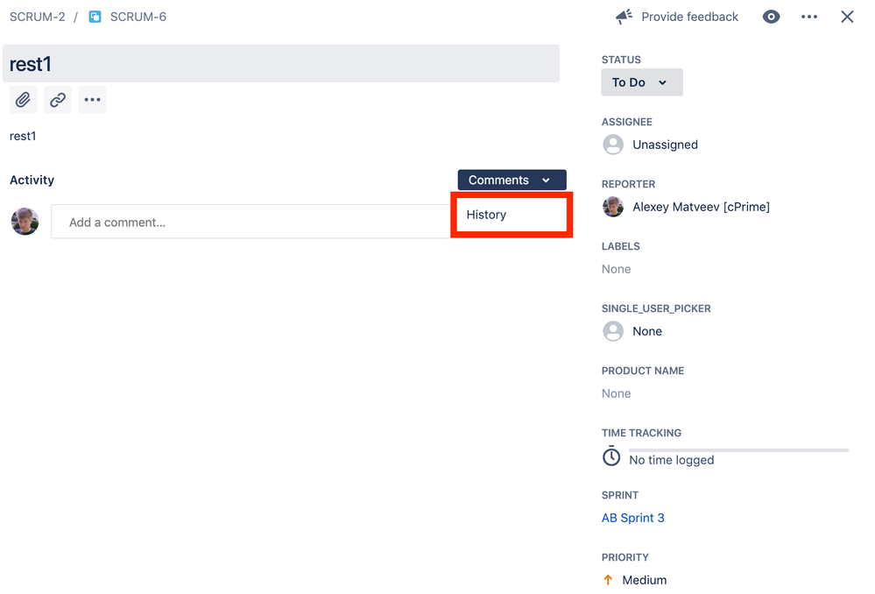Click the rest1 issue title
The image size is (875, 594).
(280, 64)
